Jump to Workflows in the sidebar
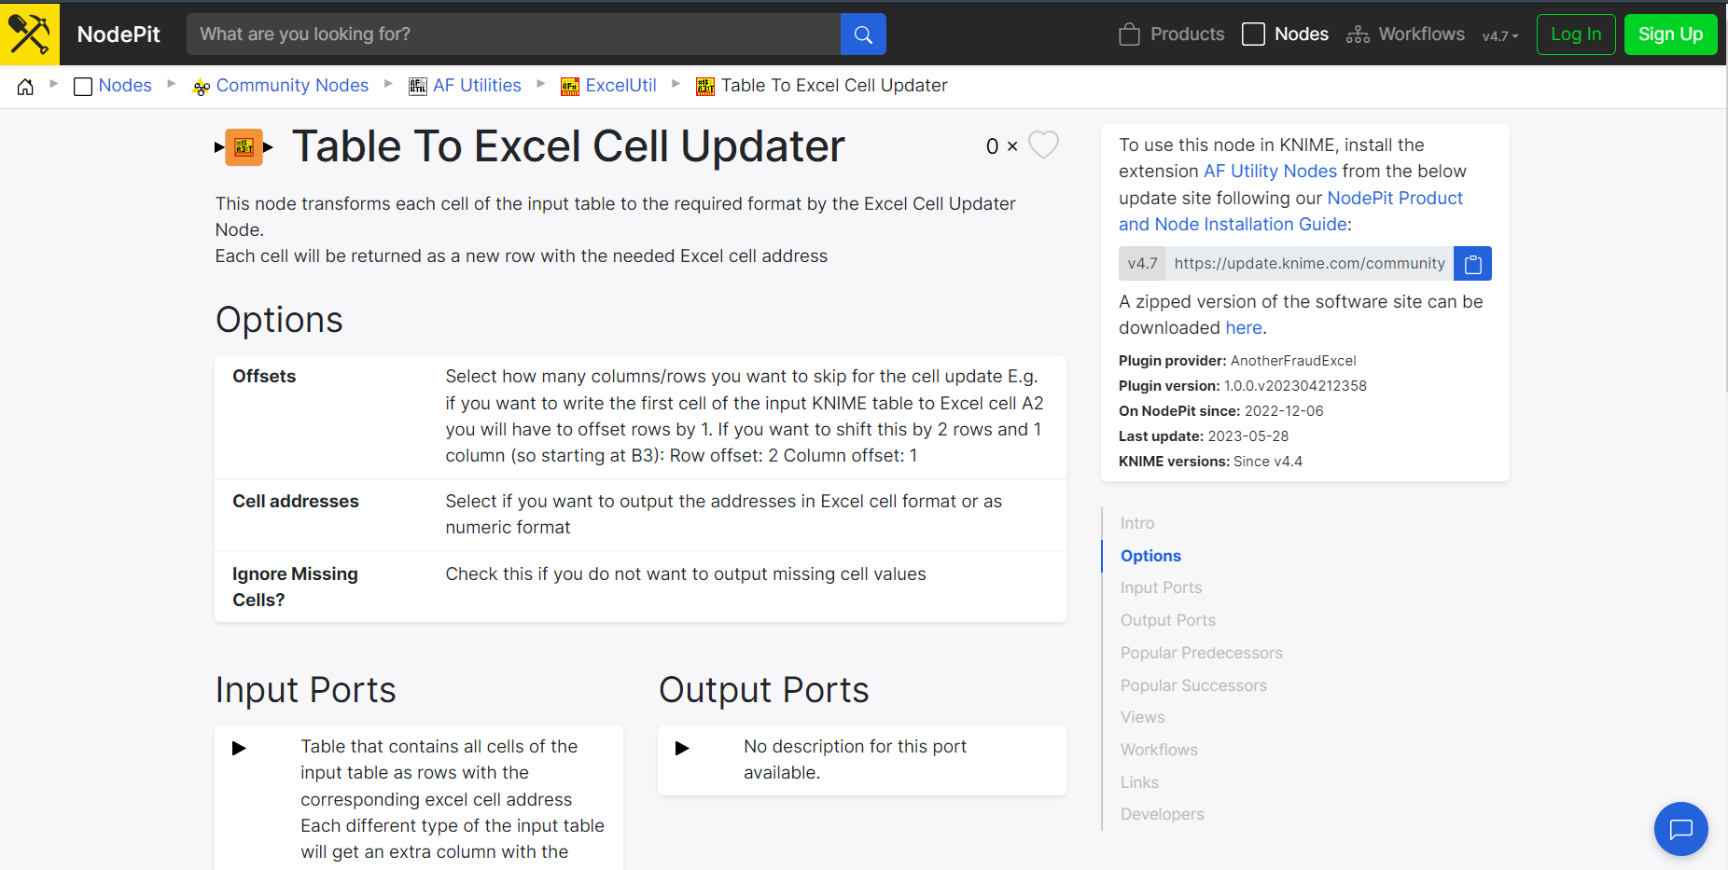This screenshot has height=870, width=1728. point(1159,750)
